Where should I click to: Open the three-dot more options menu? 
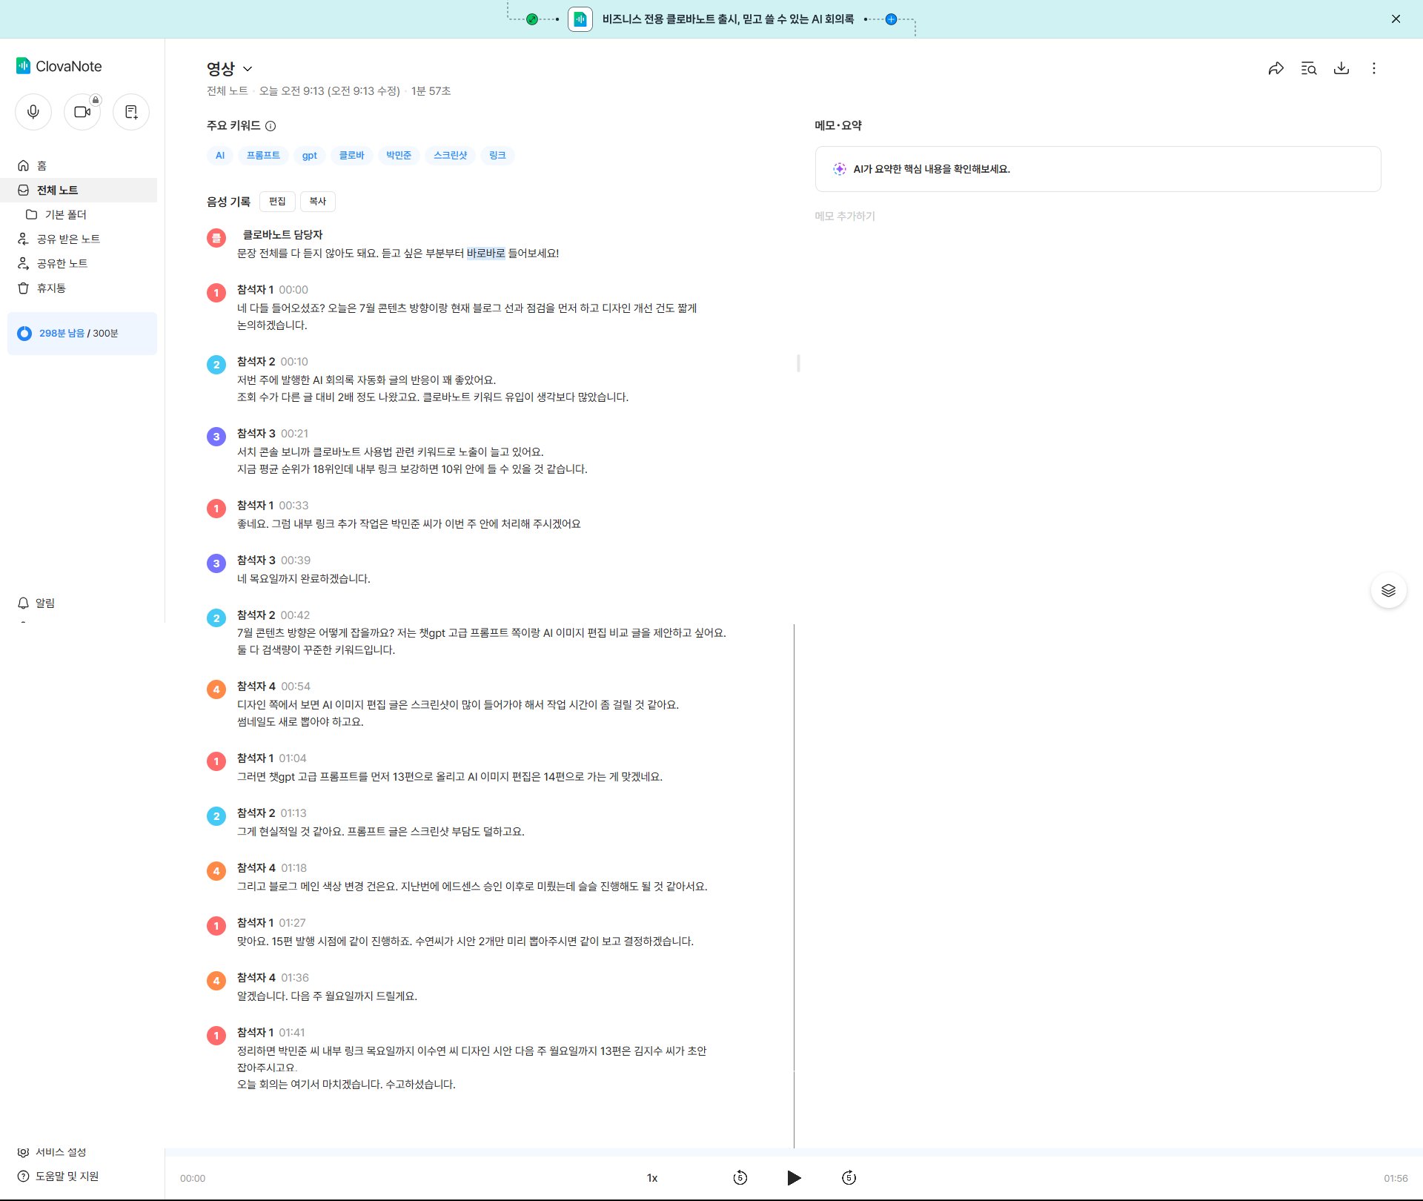pyautogui.click(x=1374, y=68)
